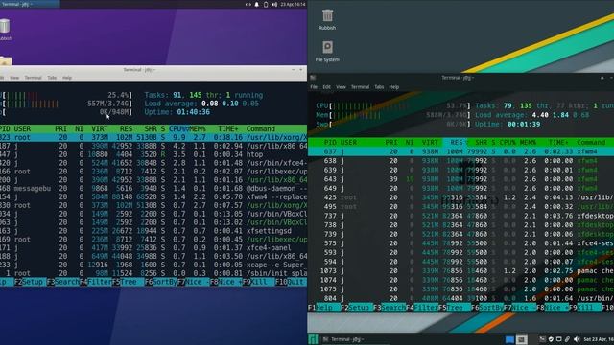Viewport: 614px width, 345px height.
Task: Open File menu in right terminal
Action: [314, 87]
